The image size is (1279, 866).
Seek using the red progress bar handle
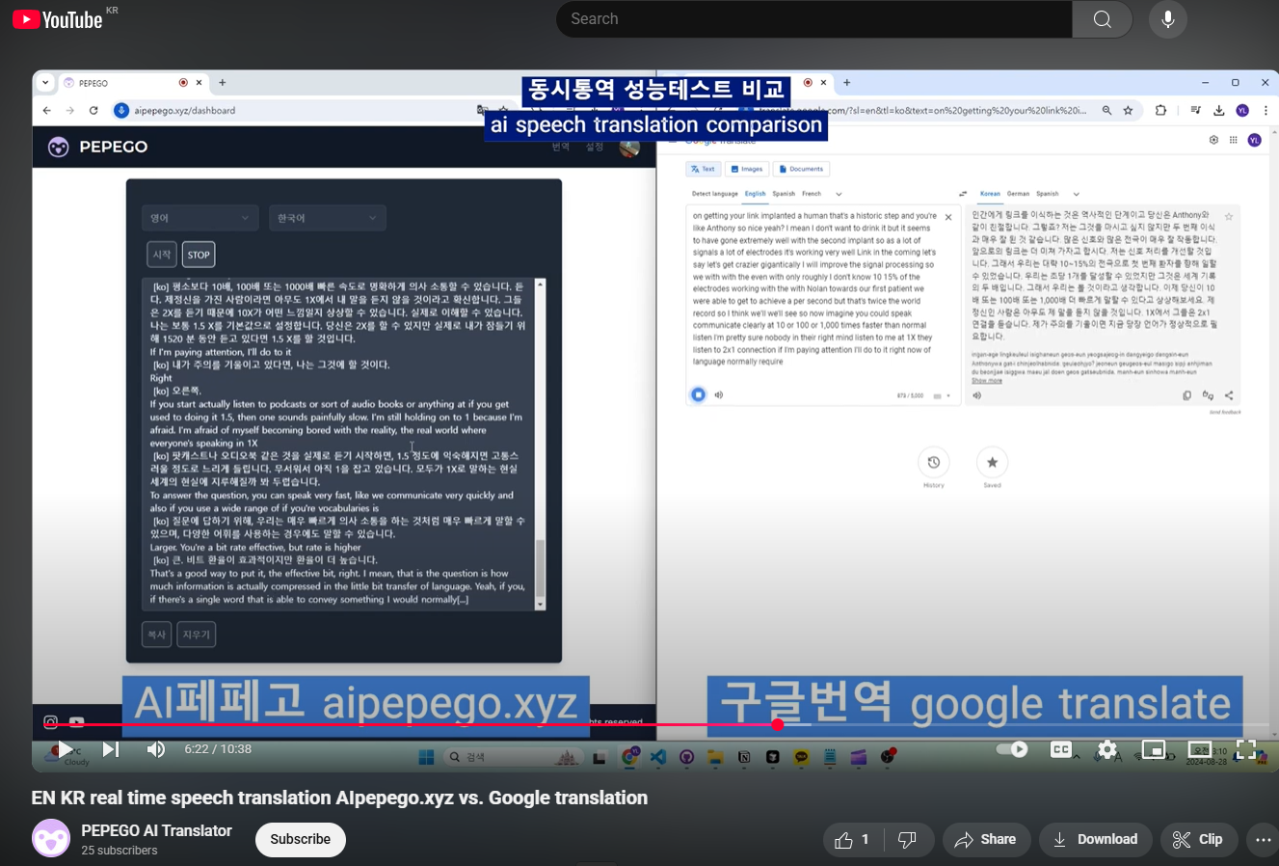(x=777, y=724)
